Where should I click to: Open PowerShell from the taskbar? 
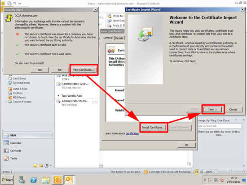tap(34, 180)
